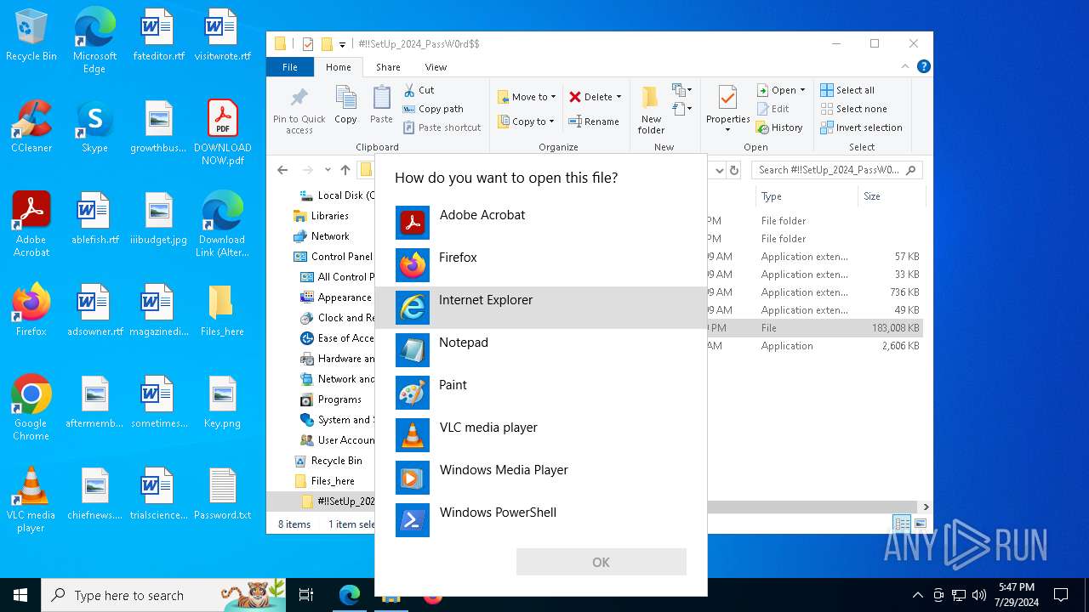Select Files_here in the navigation pane
The width and height of the screenshot is (1089, 612).
click(333, 481)
